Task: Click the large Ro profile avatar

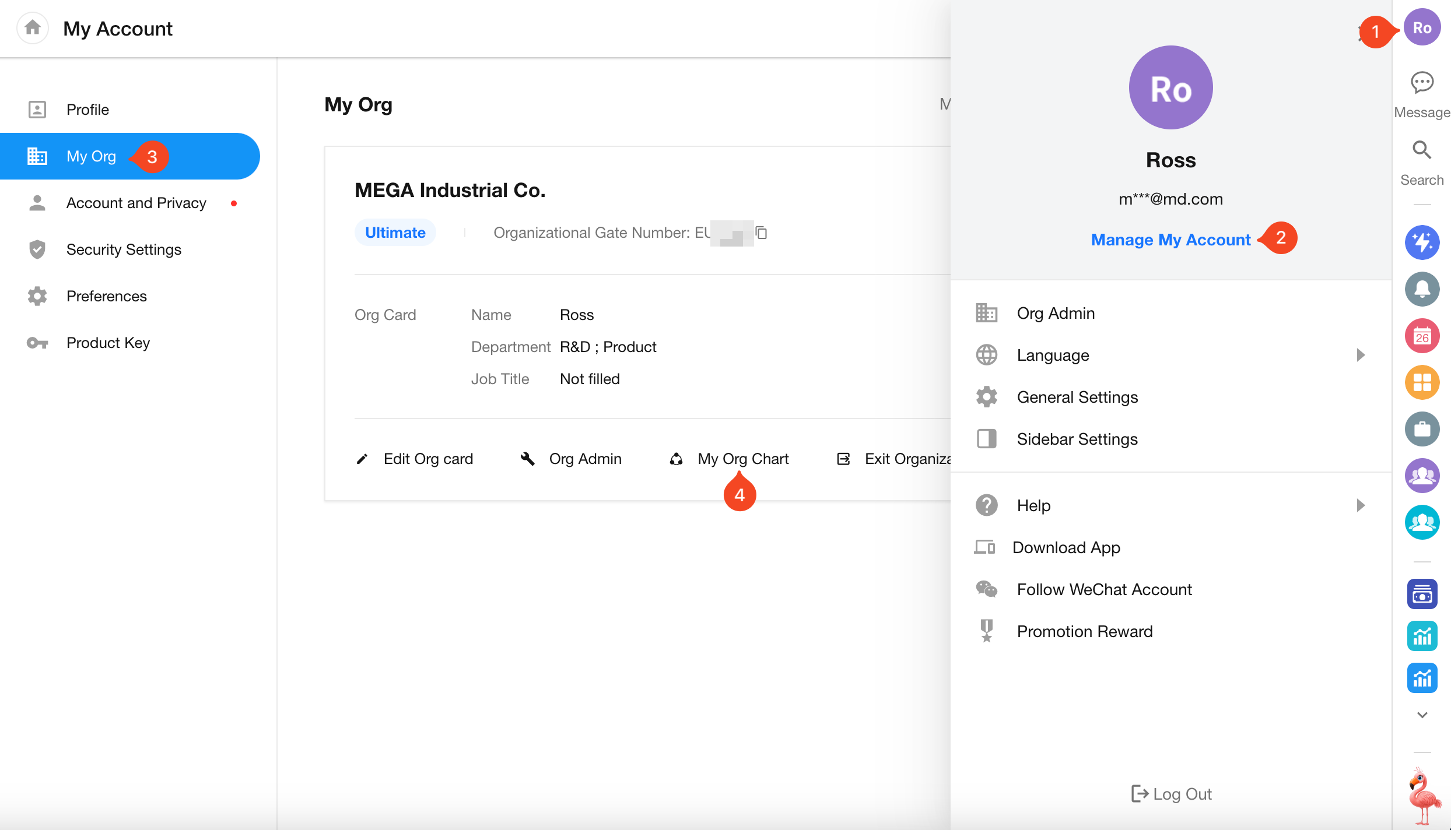Action: 1170,87
